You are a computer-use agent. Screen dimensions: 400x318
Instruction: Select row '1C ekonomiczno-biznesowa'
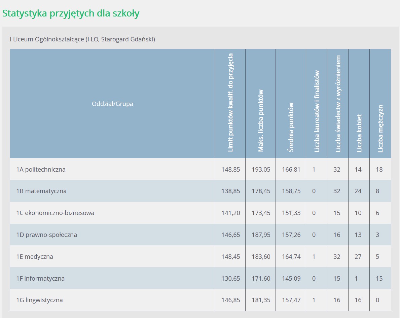coord(200,213)
